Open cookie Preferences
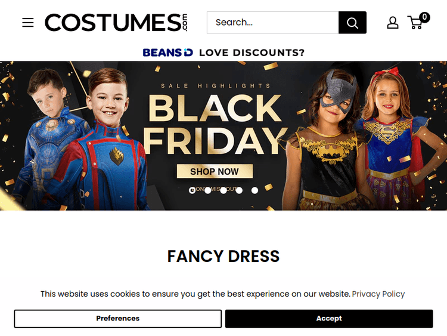This screenshot has width=447, height=336. pyautogui.click(x=118, y=319)
